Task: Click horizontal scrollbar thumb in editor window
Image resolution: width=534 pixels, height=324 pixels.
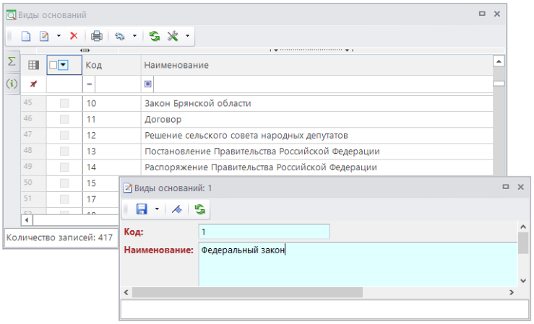Action: click(246, 292)
